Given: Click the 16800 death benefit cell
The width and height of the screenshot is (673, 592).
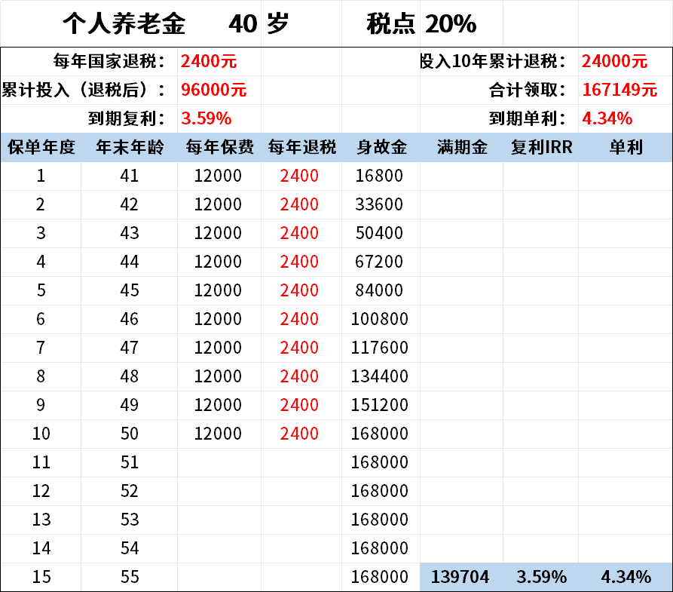Looking at the screenshot, I should (x=380, y=176).
